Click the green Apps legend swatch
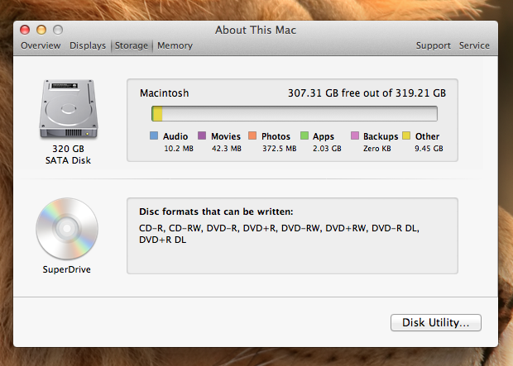Image resolution: width=513 pixels, height=366 pixels. click(304, 135)
